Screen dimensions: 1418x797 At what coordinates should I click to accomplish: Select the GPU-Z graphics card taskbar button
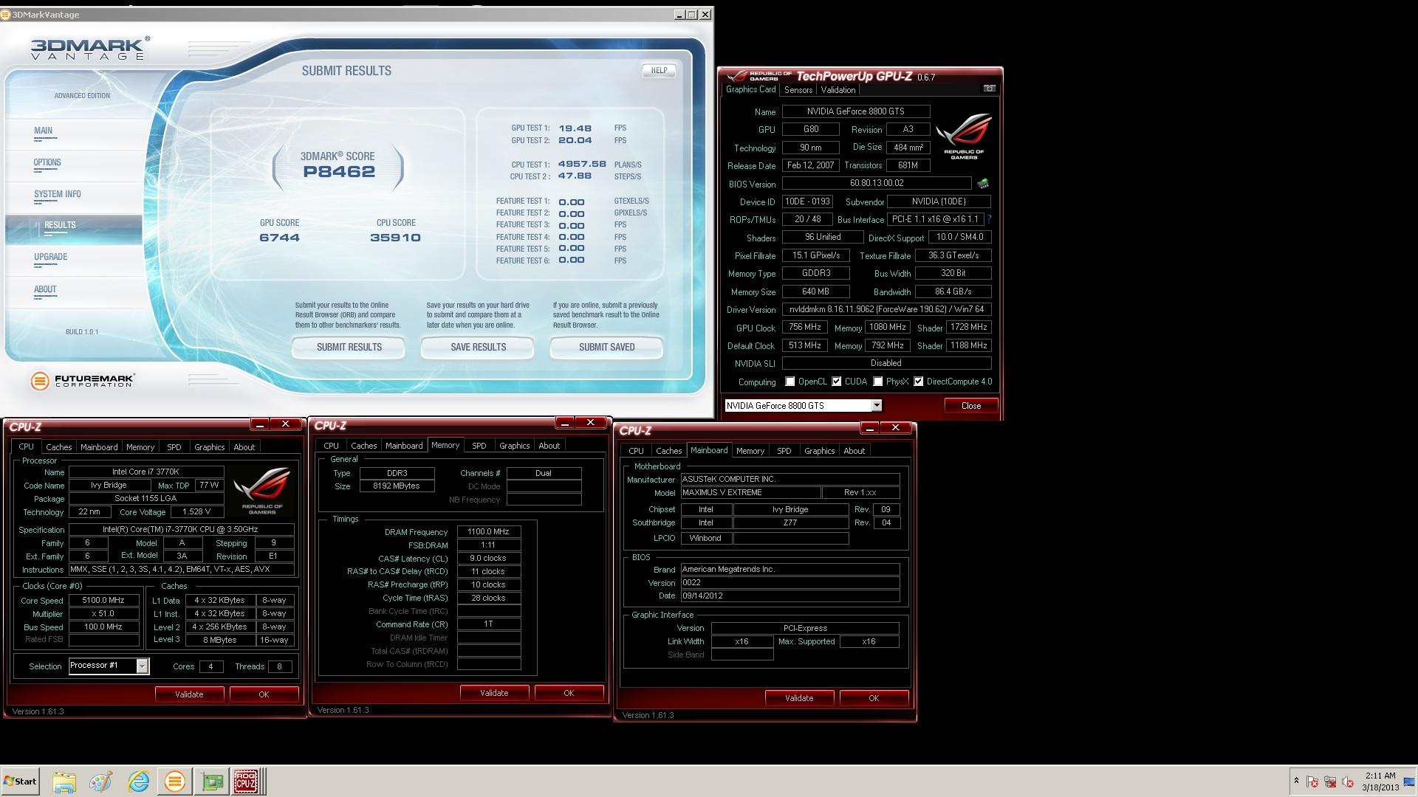point(212,782)
